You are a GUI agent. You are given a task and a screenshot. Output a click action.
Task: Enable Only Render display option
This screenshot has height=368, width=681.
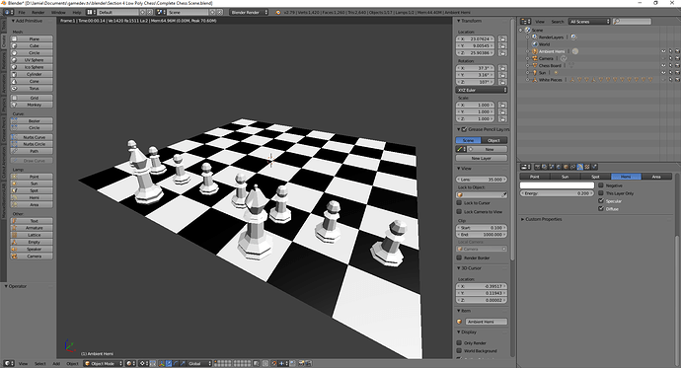pos(459,342)
